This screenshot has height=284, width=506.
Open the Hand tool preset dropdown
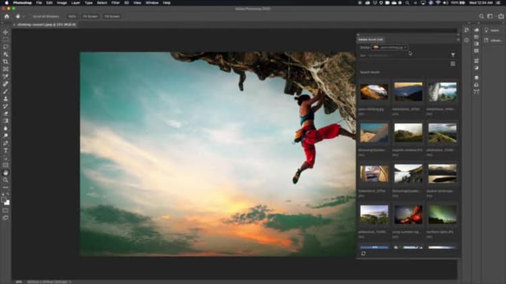(19, 16)
